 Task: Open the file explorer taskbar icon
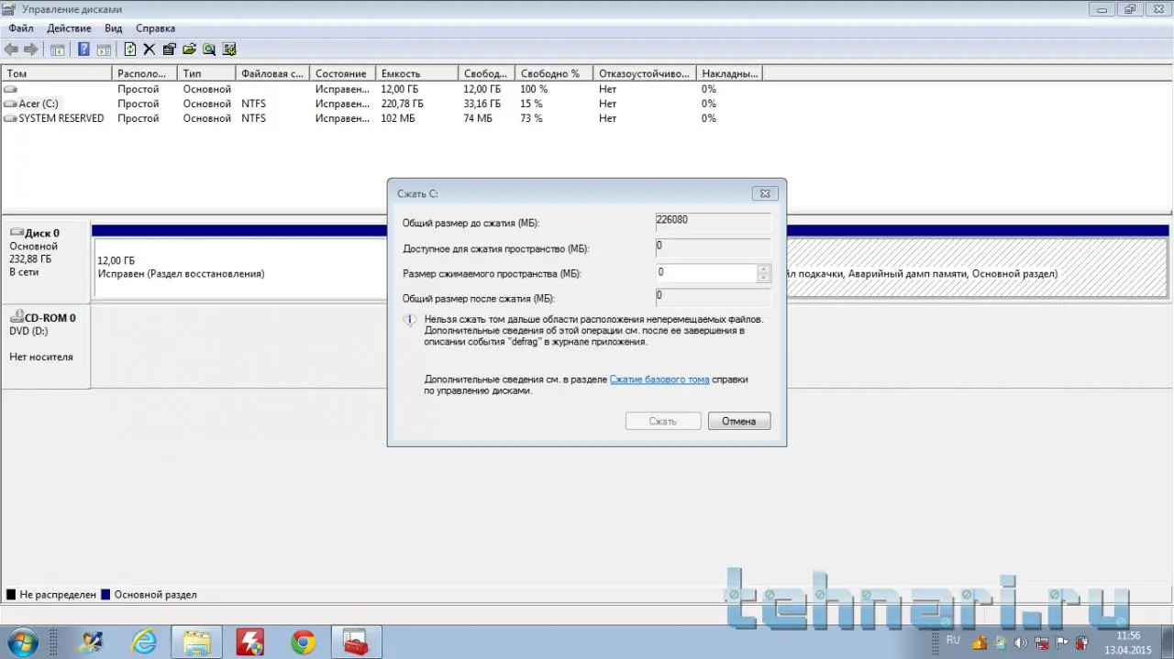[x=196, y=642]
